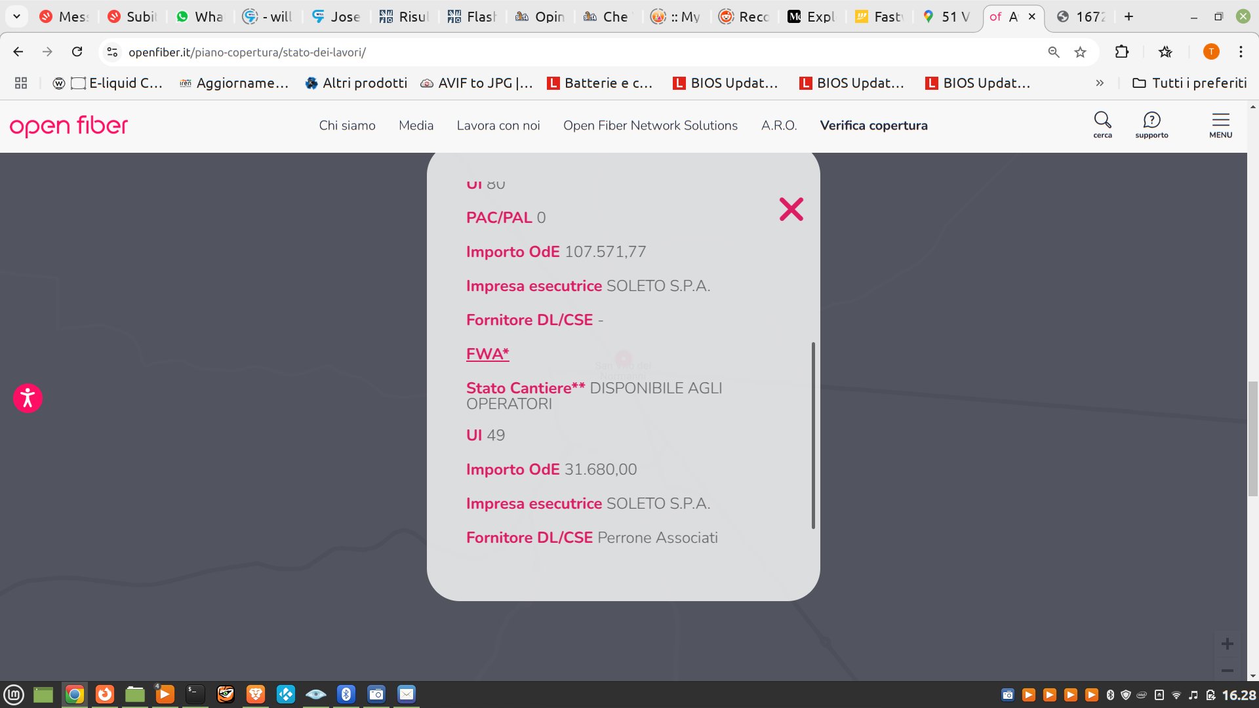
Task: Open the browser extensions puzzle icon
Action: pyautogui.click(x=1122, y=52)
